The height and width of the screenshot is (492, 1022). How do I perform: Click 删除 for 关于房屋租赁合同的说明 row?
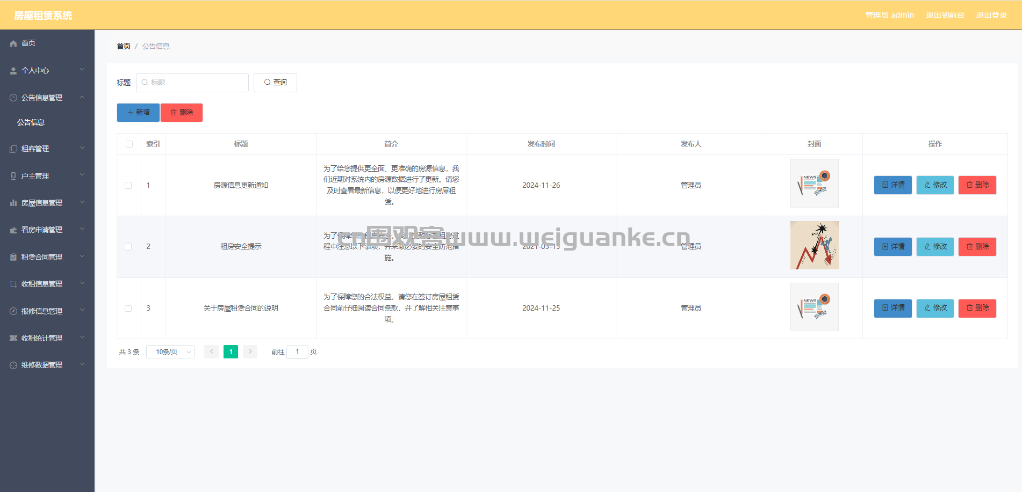(x=977, y=308)
